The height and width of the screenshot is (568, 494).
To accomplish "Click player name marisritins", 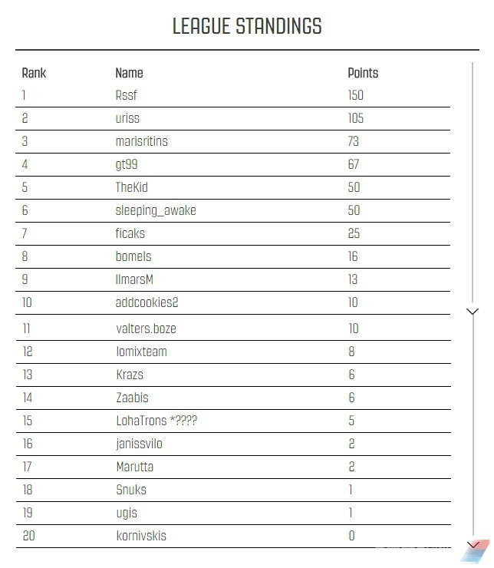I will point(141,141).
